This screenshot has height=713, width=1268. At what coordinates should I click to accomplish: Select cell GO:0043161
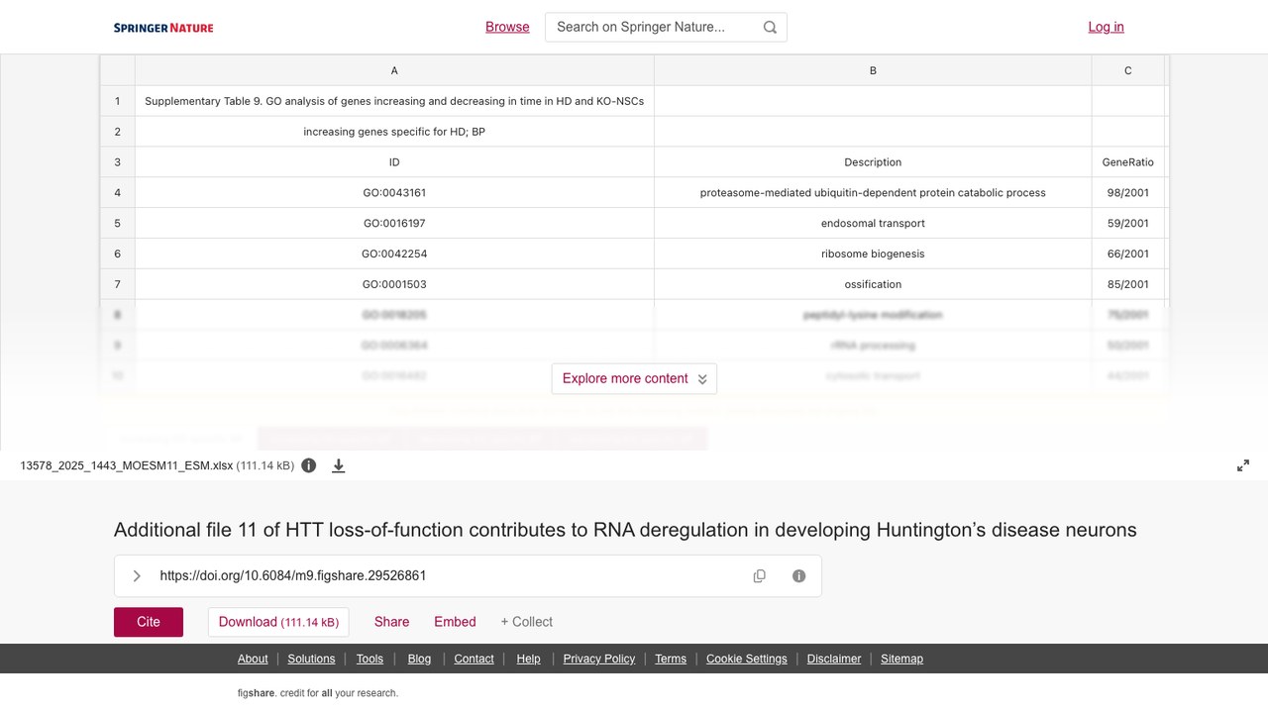point(394,193)
